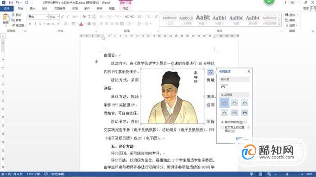Apply the Heading 1 (标题 1) style
316x177 pixels.
coord(203,20)
